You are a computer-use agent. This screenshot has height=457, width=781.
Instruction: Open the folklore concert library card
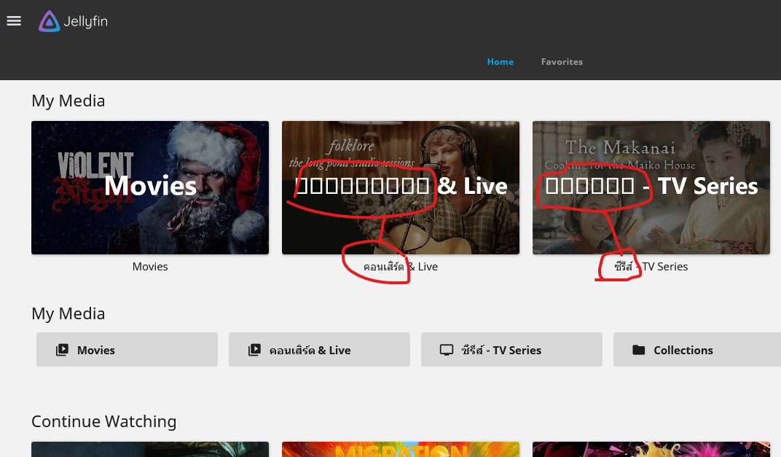[401, 187]
